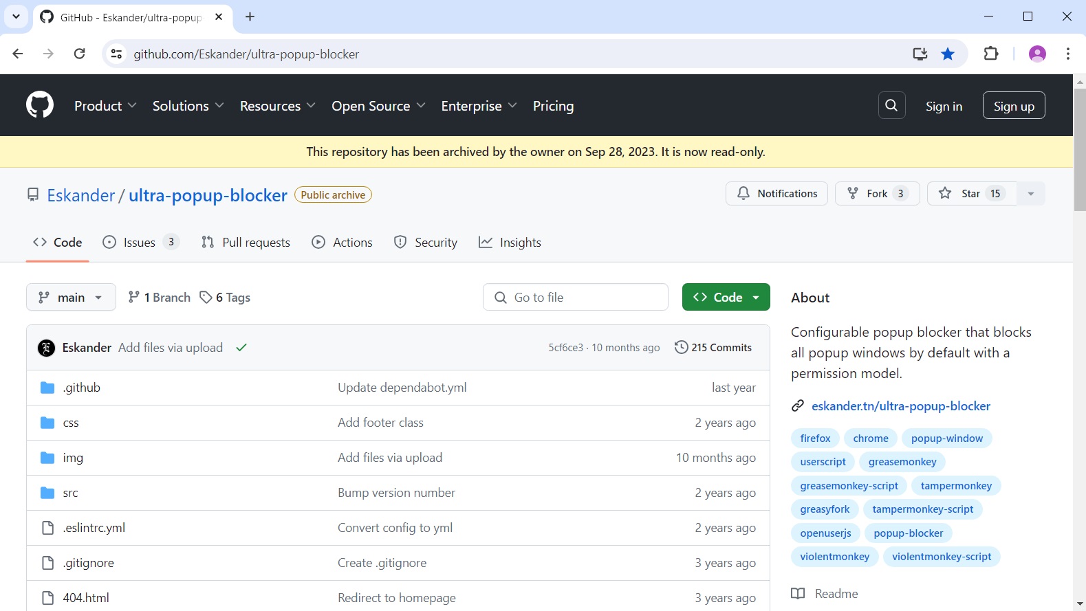Click the Readme book icon

click(x=798, y=594)
